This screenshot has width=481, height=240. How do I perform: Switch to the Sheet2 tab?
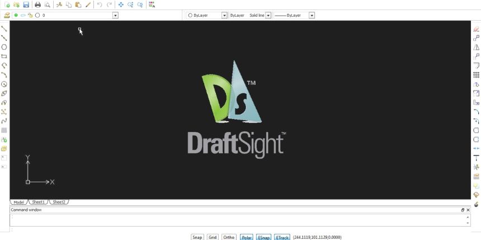click(x=59, y=202)
